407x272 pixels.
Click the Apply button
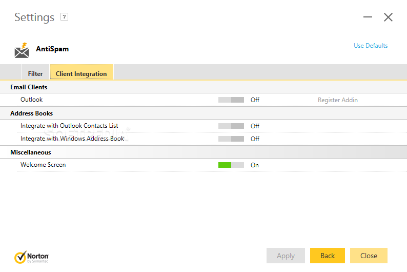pos(286,256)
